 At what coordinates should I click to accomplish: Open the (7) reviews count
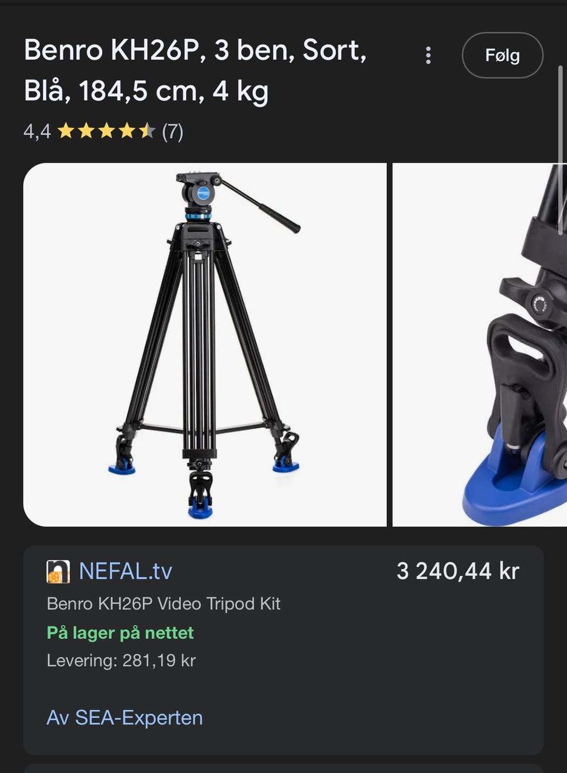point(172,131)
